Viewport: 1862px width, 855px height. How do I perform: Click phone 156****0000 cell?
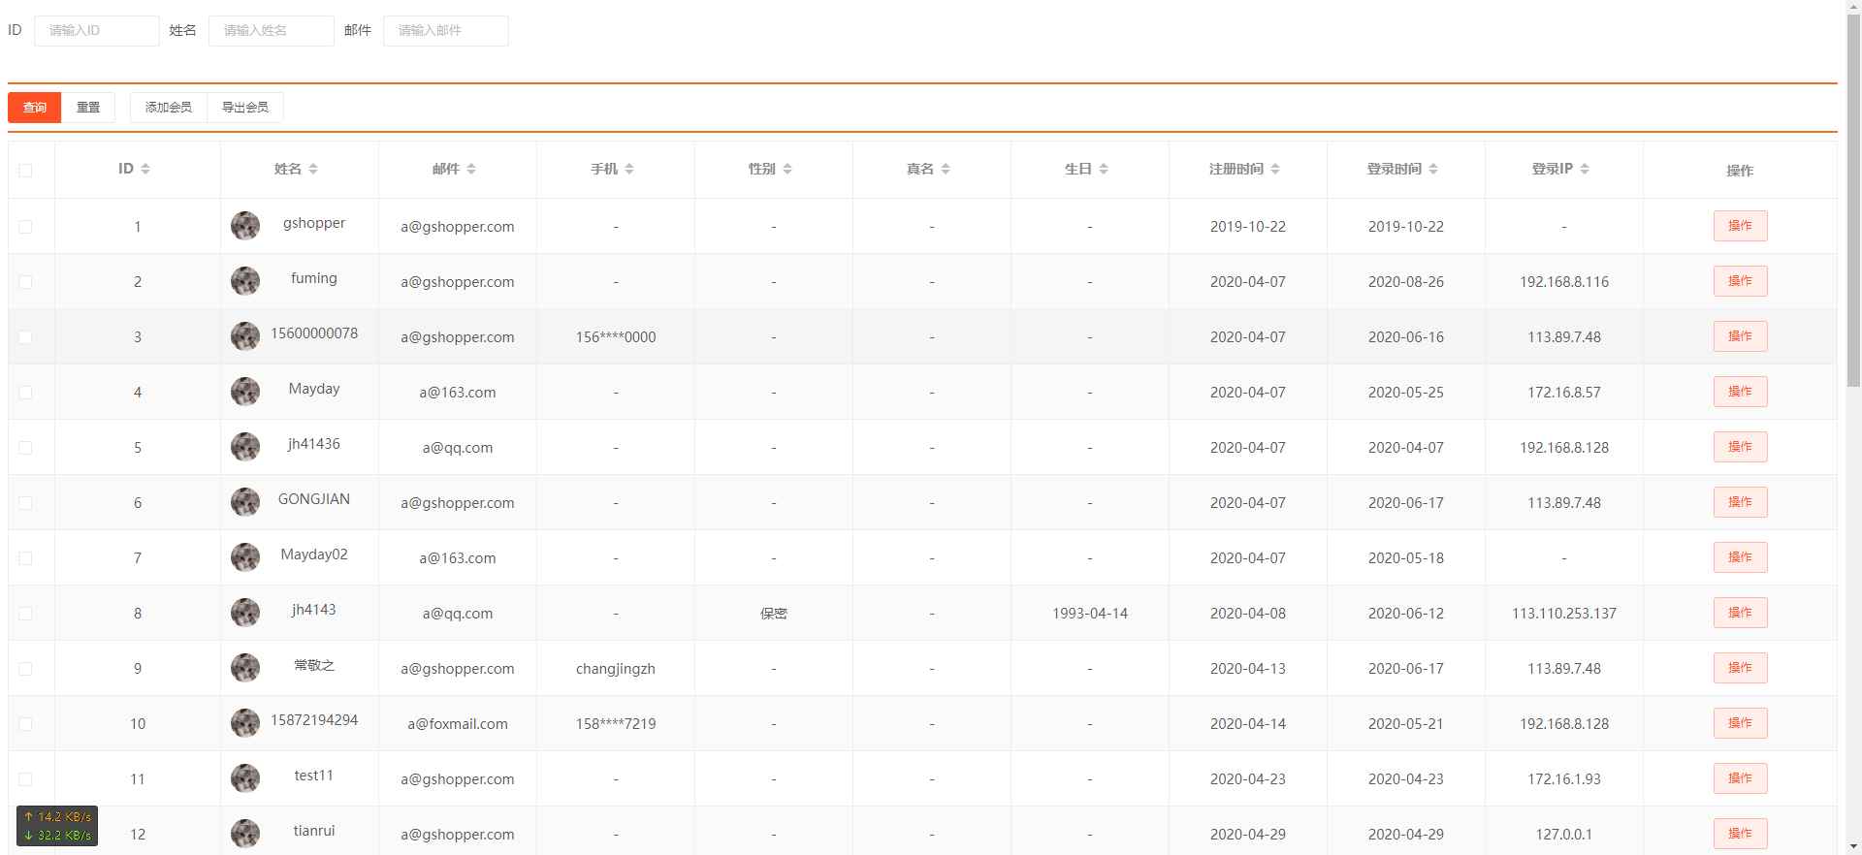point(616,337)
